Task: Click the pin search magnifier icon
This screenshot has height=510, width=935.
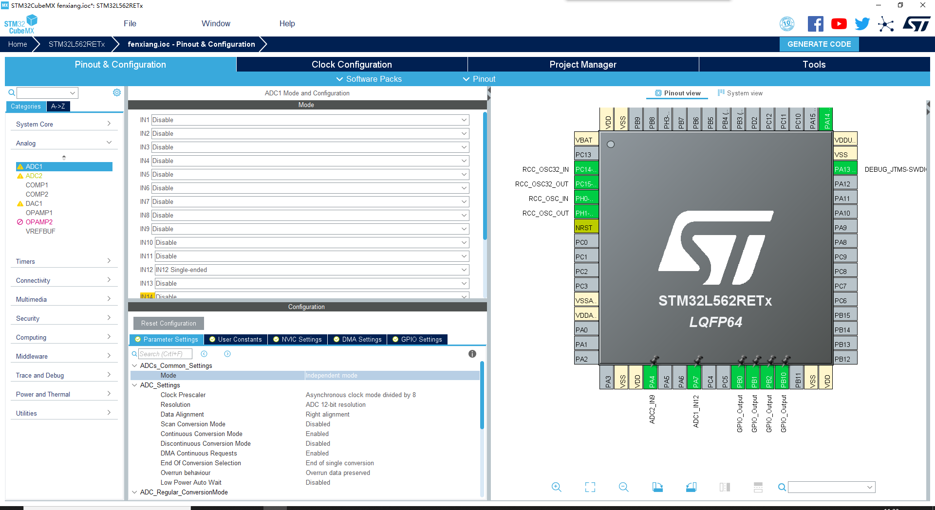Action: coord(782,487)
